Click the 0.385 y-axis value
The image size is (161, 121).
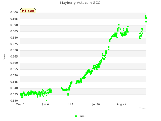(x=14, y=31)
